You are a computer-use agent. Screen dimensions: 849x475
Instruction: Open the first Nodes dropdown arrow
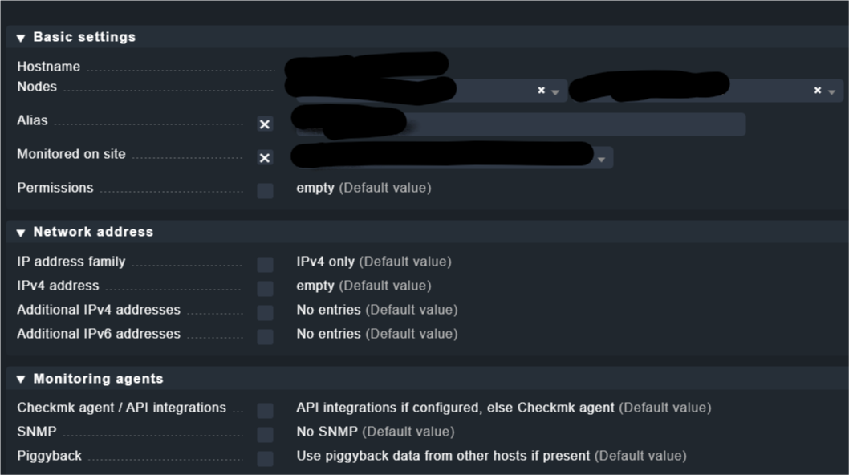tap(554, 92)
